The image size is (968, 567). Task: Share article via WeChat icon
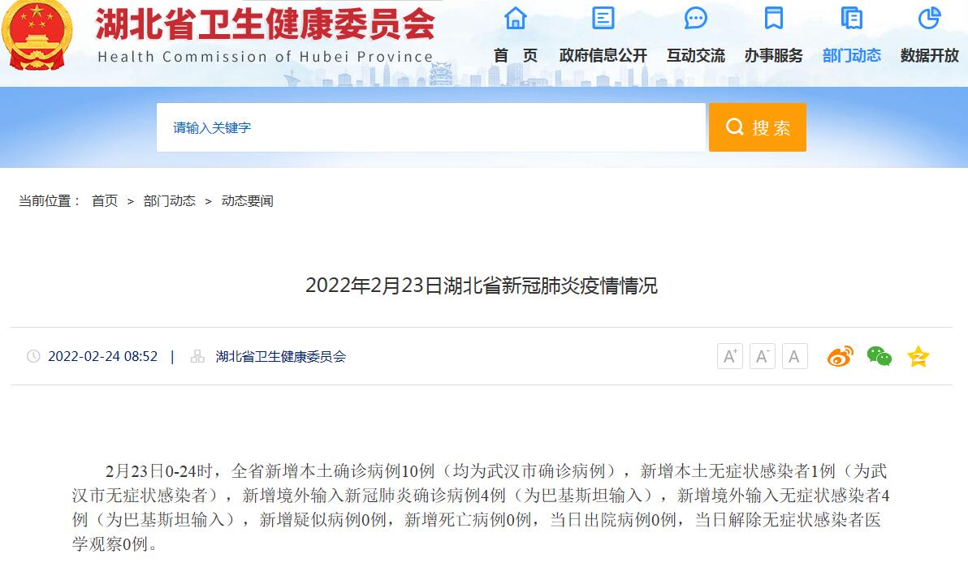[x=879, y=356]
